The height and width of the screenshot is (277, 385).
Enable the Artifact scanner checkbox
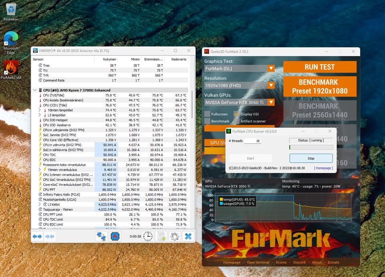pos(237,121)
